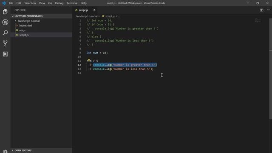
Task: Click line number 9 in gutter
Action: [x=80, y=53]
